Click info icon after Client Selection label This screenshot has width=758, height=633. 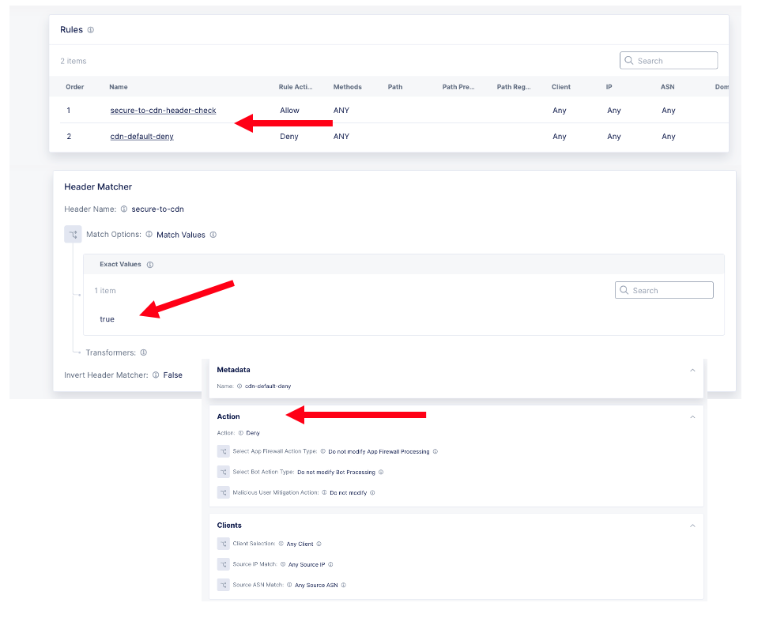click(x=281, y=544)
